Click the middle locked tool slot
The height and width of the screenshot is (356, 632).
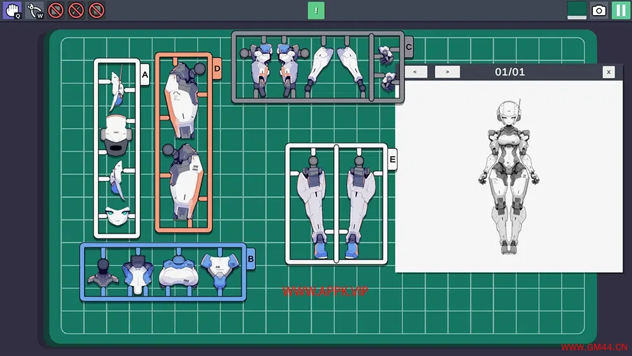pyautogui.click(x=76, y=10)
